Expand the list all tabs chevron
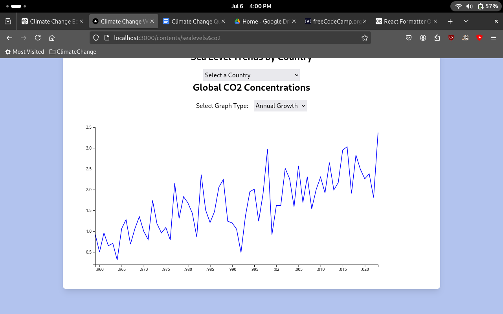 coord(466,21)
